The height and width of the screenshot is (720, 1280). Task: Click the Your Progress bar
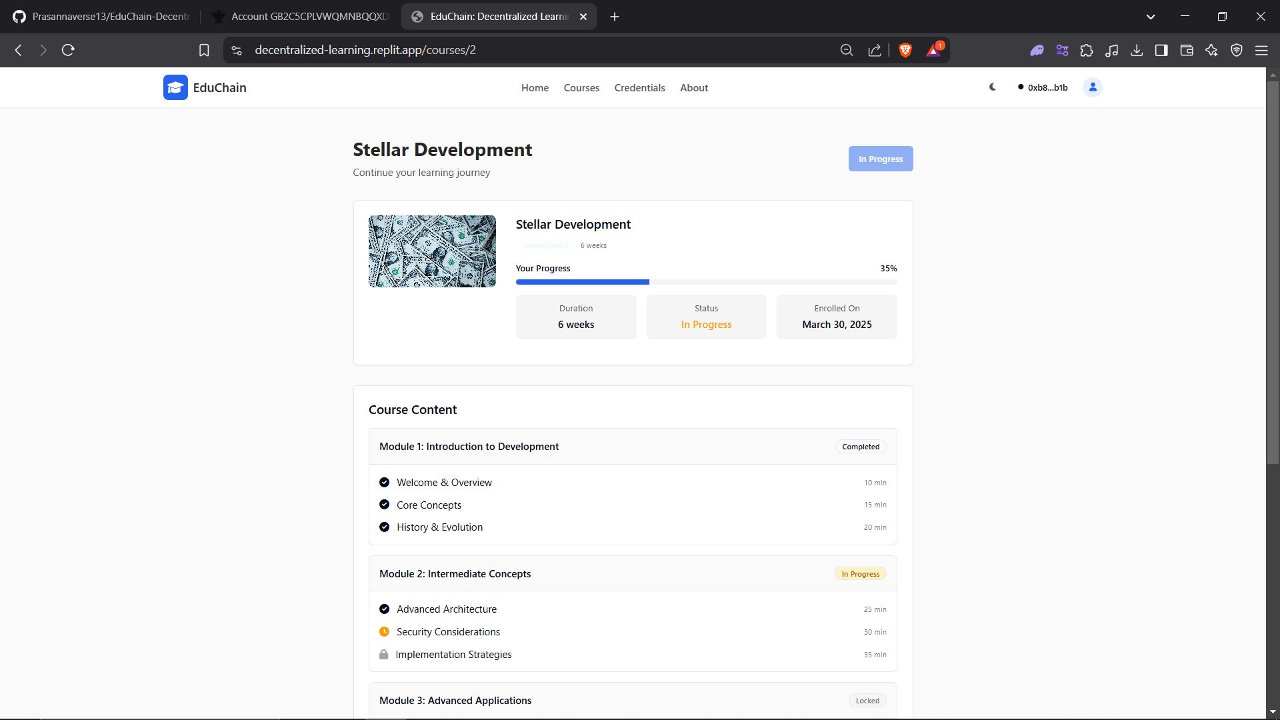707,281
